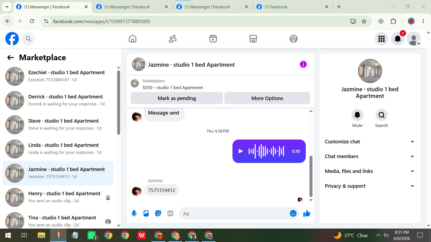Open a new browser tab
This screenshot has height=242, width=431.
point(339,7)
